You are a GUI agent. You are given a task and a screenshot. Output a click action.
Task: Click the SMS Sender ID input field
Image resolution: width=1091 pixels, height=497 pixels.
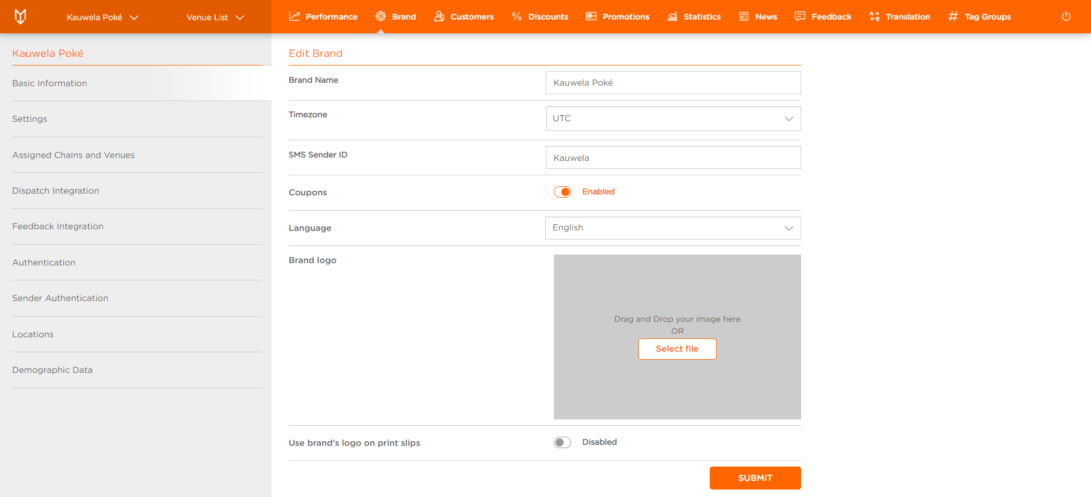(x=673, y=157)
